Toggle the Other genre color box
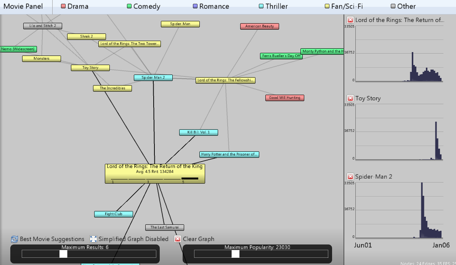The image size is (456, 265). click(x=393, y=6)
